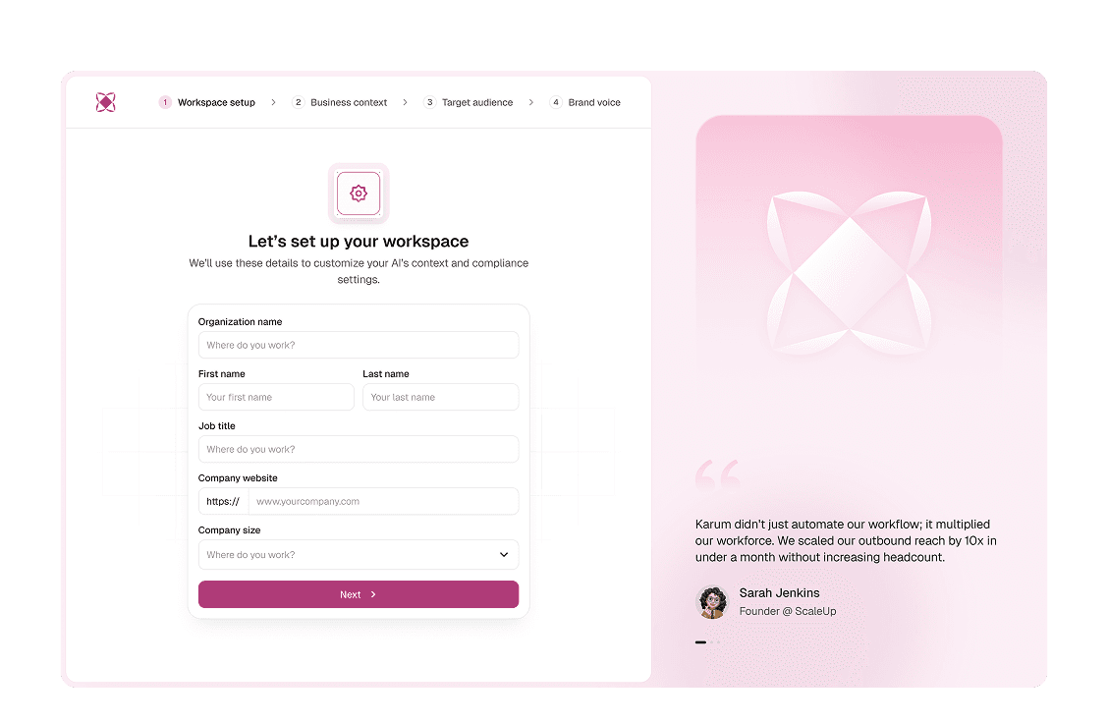The height and width of the screenshot is (723, 1108).
Task: Open the Company size dropdown
Action: pos(359,555)
